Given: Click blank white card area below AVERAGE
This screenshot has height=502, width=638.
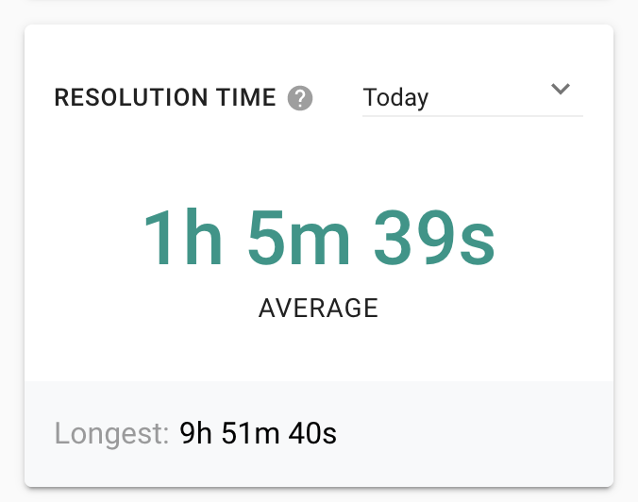Looking at the screenshot, I should pos(319,350).
